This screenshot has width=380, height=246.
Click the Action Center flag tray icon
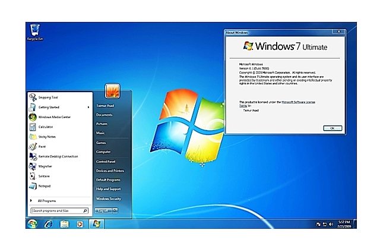click(318, 225)
